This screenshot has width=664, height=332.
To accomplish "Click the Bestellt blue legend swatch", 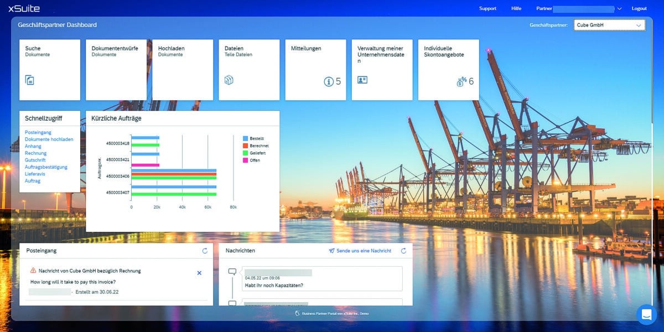I will pyautogui.click(x=246, y=138).
